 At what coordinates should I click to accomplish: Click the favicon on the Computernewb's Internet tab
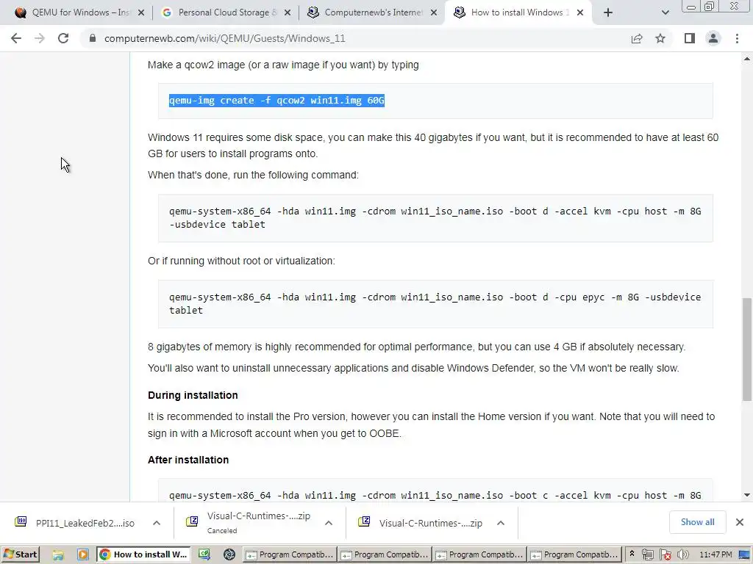[313, 12]
